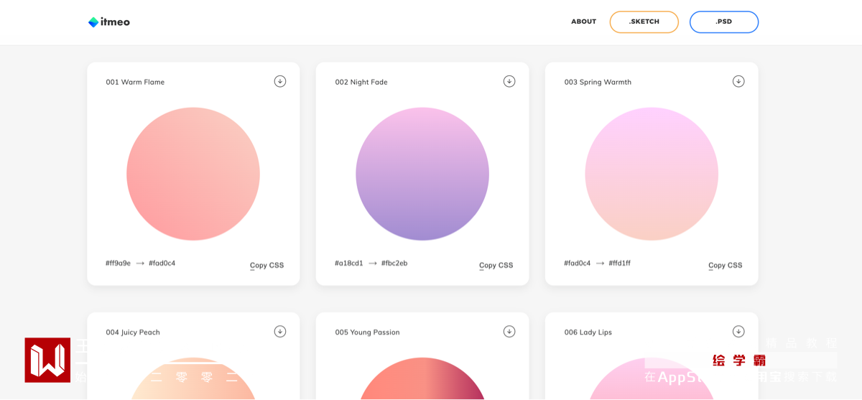This screenshot has height=400, width=862.
Task: Download the Juicy Peach gradient
Action: pos(280,331)
